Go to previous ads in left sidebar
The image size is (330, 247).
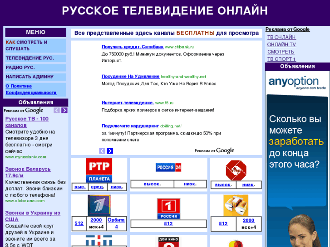click(57, 111)
